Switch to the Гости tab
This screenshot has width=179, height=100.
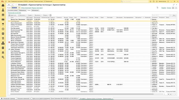coord(29,10)
